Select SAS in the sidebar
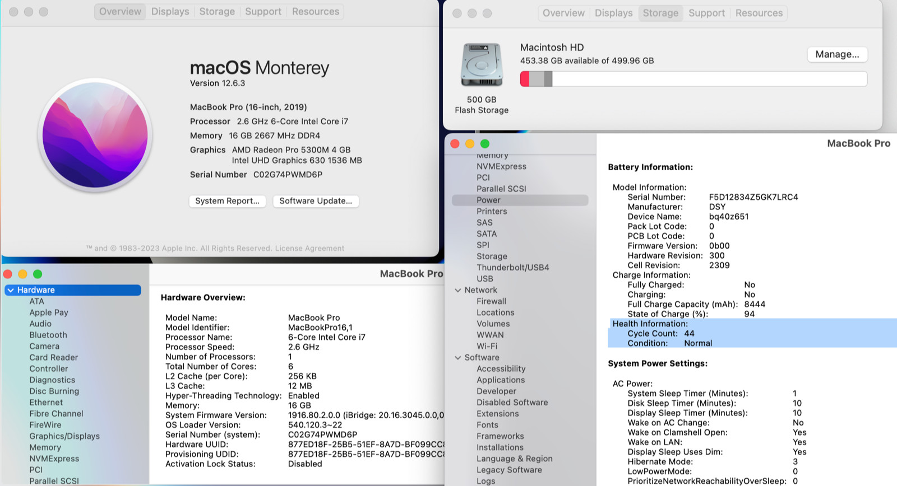The width and height of the screenshot is (897, 486). (x=484, y=222)
